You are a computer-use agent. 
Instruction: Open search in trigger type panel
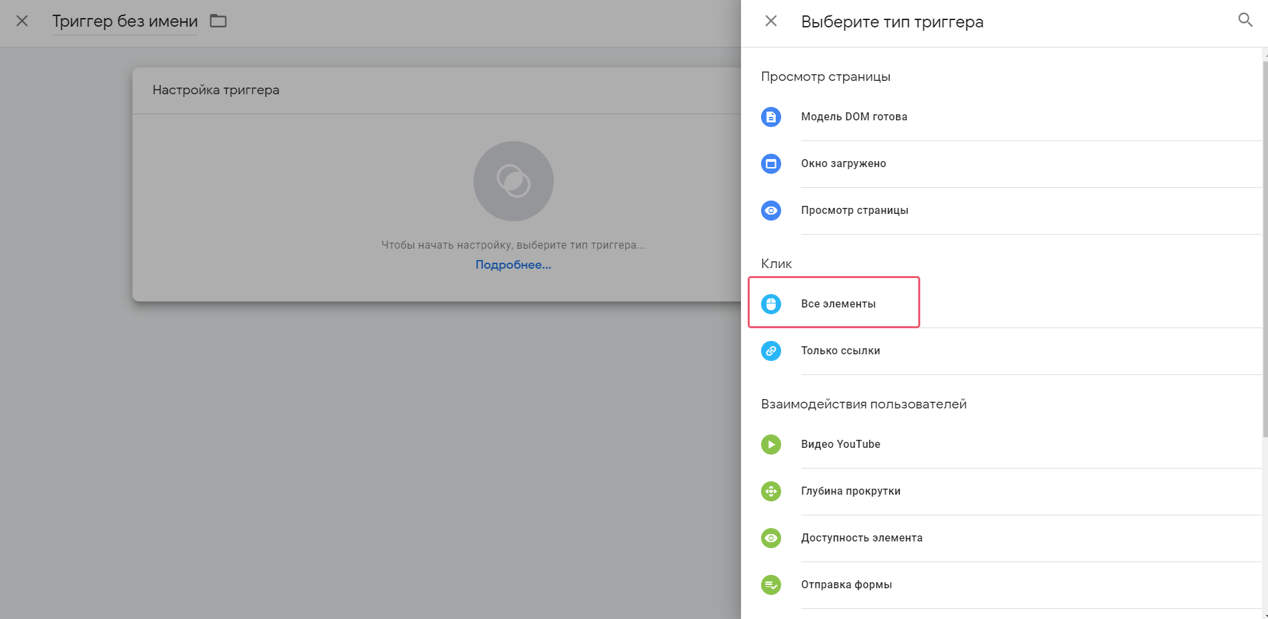tap(1245, 20)
